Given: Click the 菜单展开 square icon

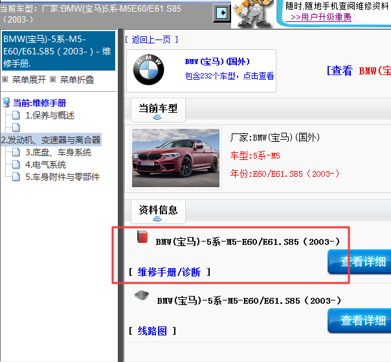Looking at the screenshot, I should point(5,80).
